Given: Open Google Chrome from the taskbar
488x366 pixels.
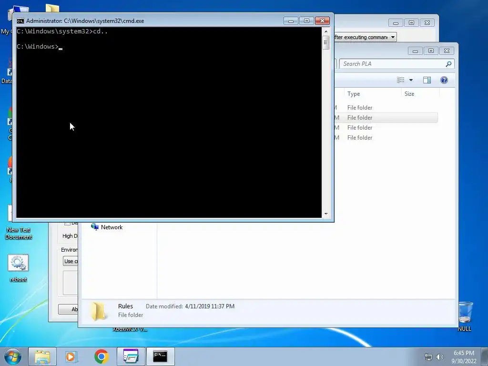Looking at the screenshot, I should 101,356.
